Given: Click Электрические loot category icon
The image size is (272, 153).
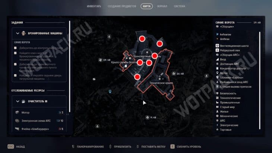Looking at the screenshot, I should (217, 125).
